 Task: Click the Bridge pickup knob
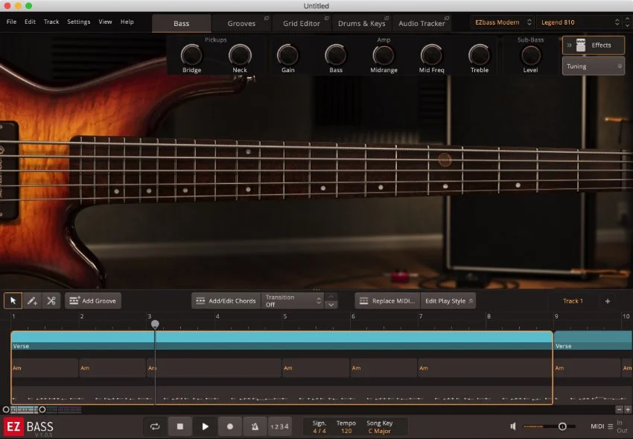[x=191, y=55]
